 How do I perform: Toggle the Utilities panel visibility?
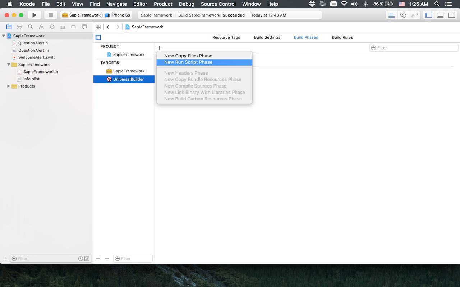[x=452, y=15]
